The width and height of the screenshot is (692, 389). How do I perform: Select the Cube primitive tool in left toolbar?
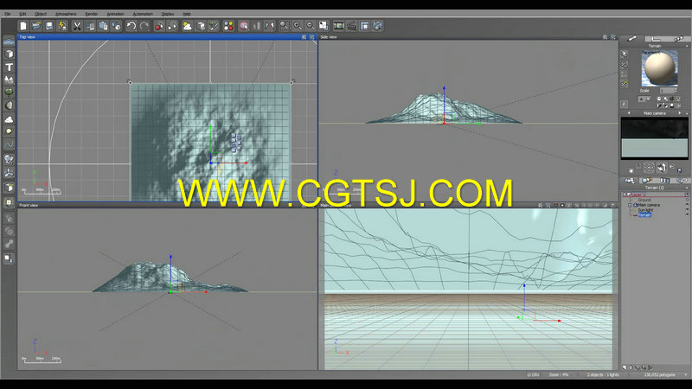pos(9,54)
